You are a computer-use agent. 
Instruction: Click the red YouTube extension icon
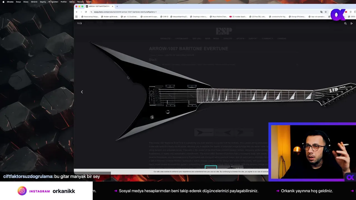346,12
